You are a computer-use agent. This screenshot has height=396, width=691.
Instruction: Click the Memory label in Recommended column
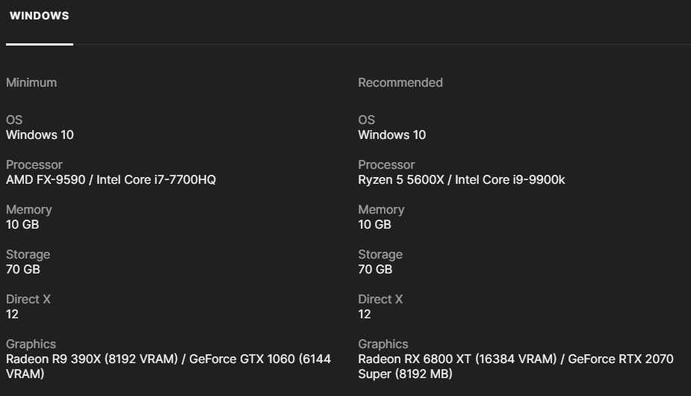[381, 209]
